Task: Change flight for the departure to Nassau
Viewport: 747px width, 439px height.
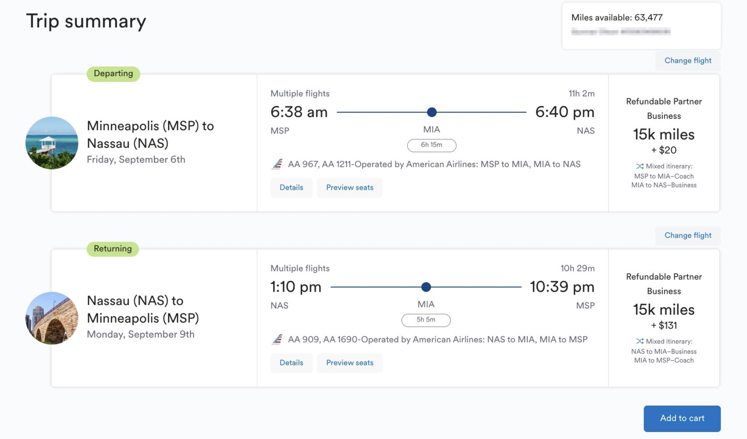Action: coord(688,60)
